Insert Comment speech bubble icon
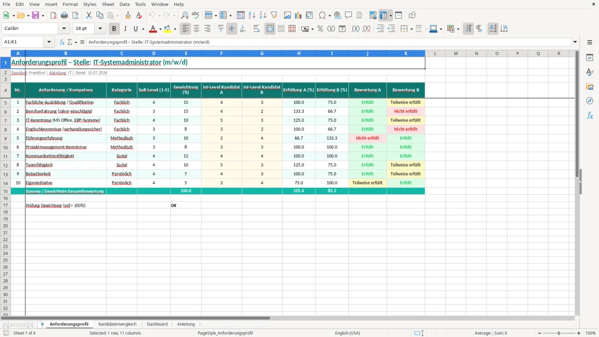Image resolution: width=599 pixels, height=337 pixels. tap(348, 15)
